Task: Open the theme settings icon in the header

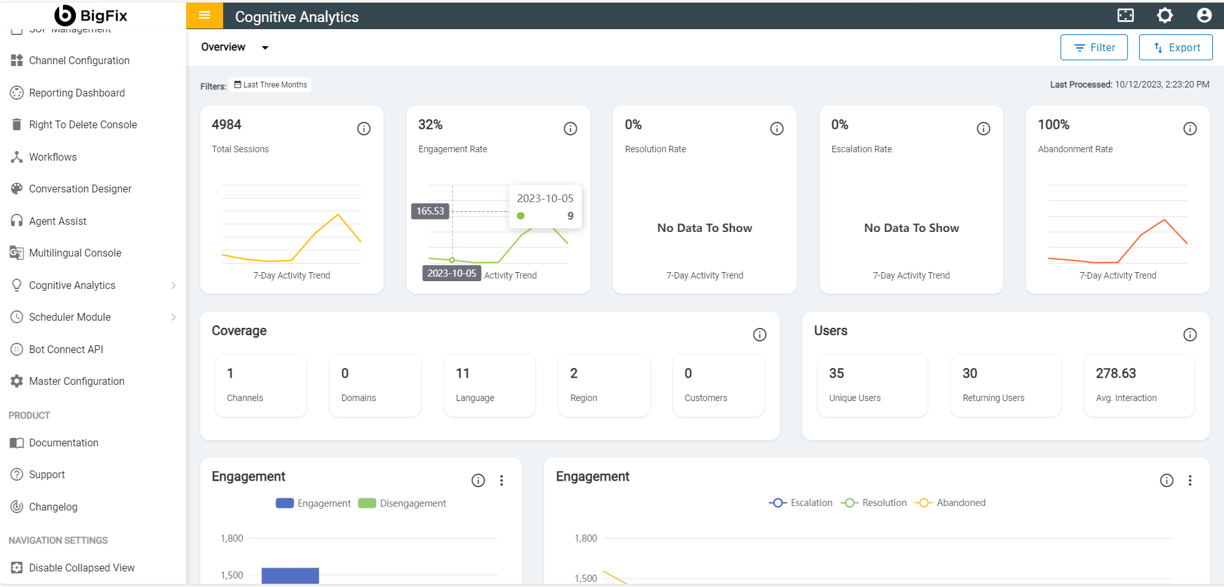Action: pyautogui.click(x=1165, y=16)
